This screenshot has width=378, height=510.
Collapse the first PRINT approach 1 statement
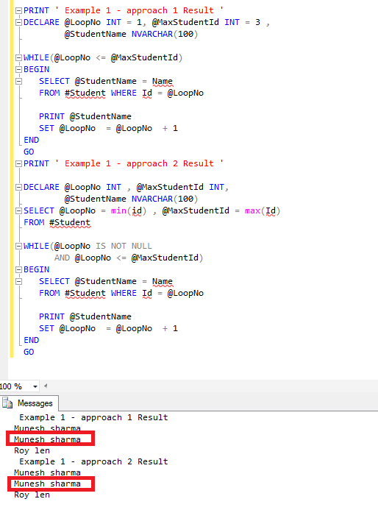click(x=18, y=10)
